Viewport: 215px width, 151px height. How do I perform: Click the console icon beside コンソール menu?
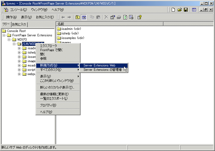point(6,10)
